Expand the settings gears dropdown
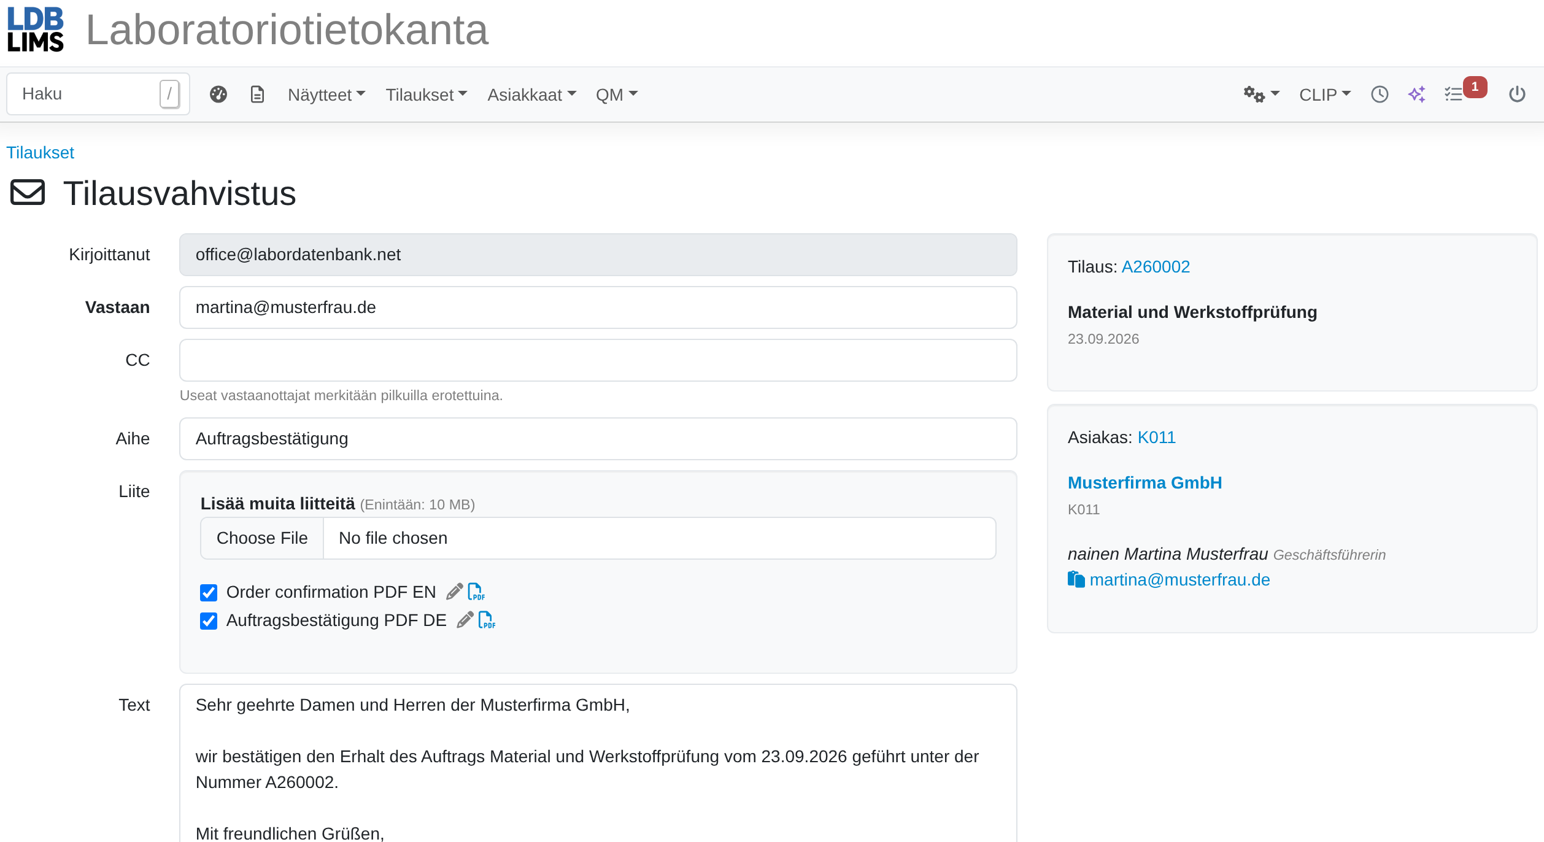The image size is (1544, 842). pos(1261,95)
